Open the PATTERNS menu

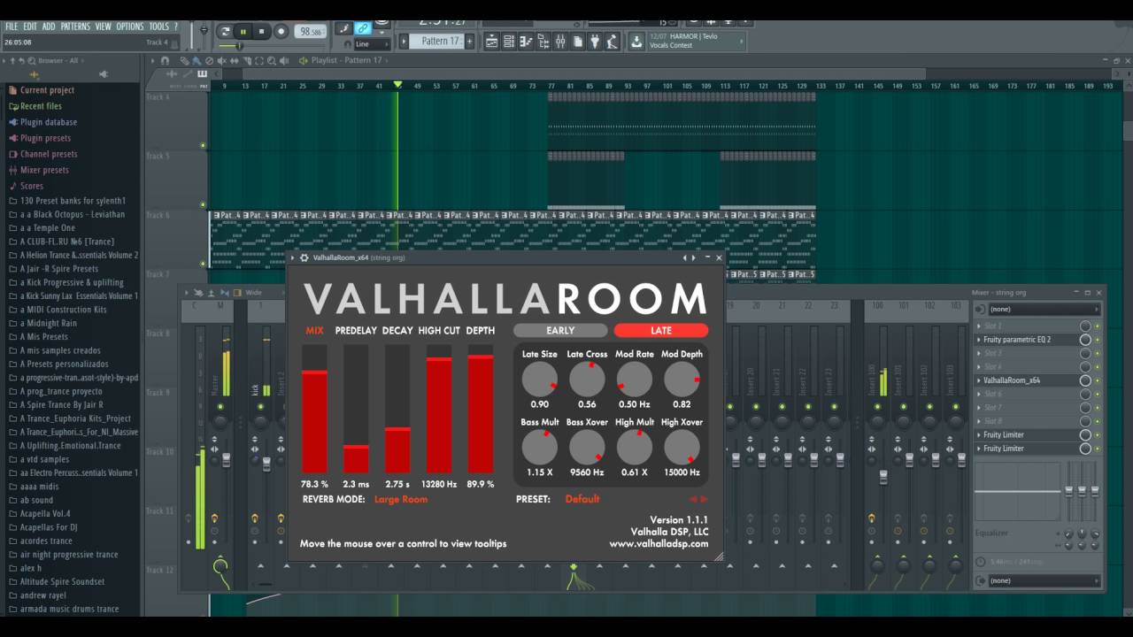point(75,27)
